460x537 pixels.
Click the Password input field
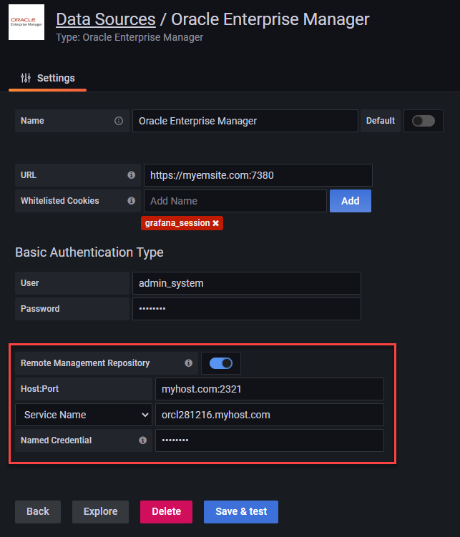[x=247, y=309]
